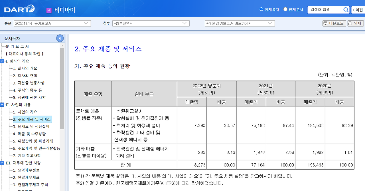Click the sidebar scrollbar up arrow

tap(62, 46)
